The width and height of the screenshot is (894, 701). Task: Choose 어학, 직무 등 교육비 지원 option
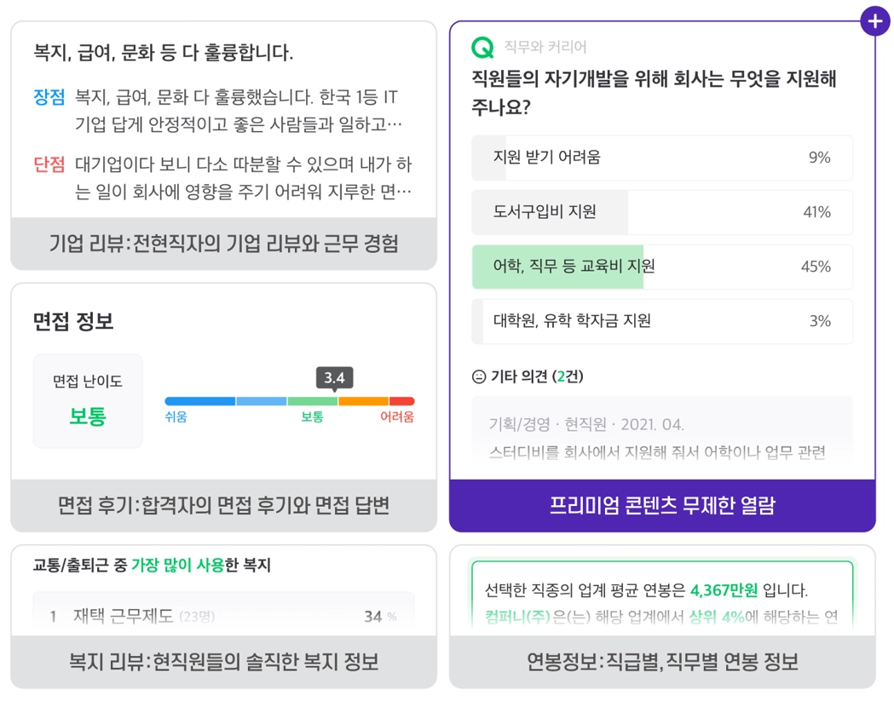click(661, 267)
